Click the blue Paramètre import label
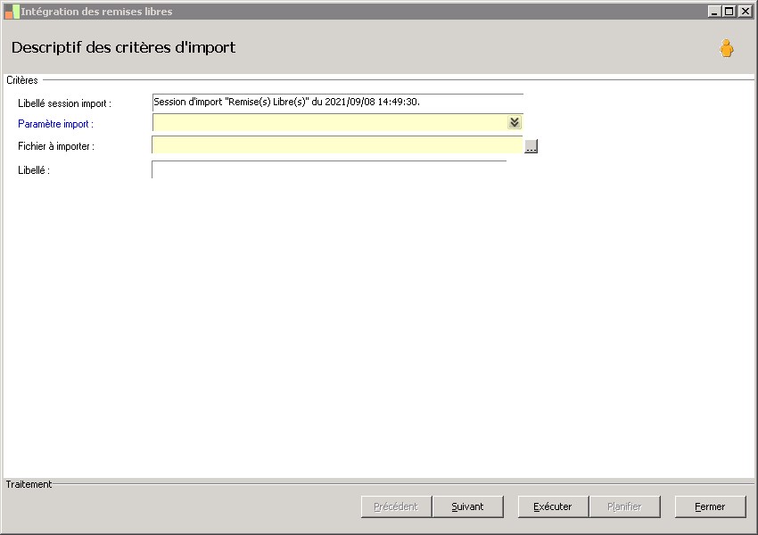This screenshot has width=758, height=535. coord(55,124)
